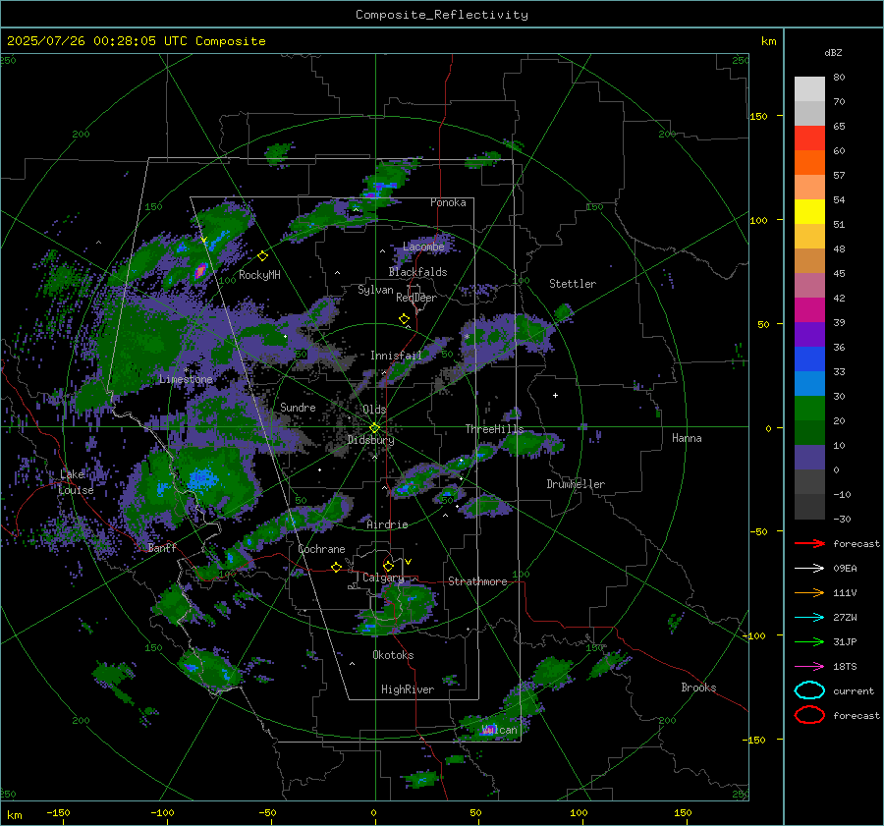This screenshot has height=826, width=884.
Task: Click the light blue storm core northeast of Banff
Action: [201, 479]
